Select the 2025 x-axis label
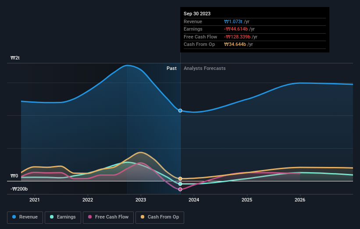This screenshot has height=229, width=360. click(x=247, y=200)
